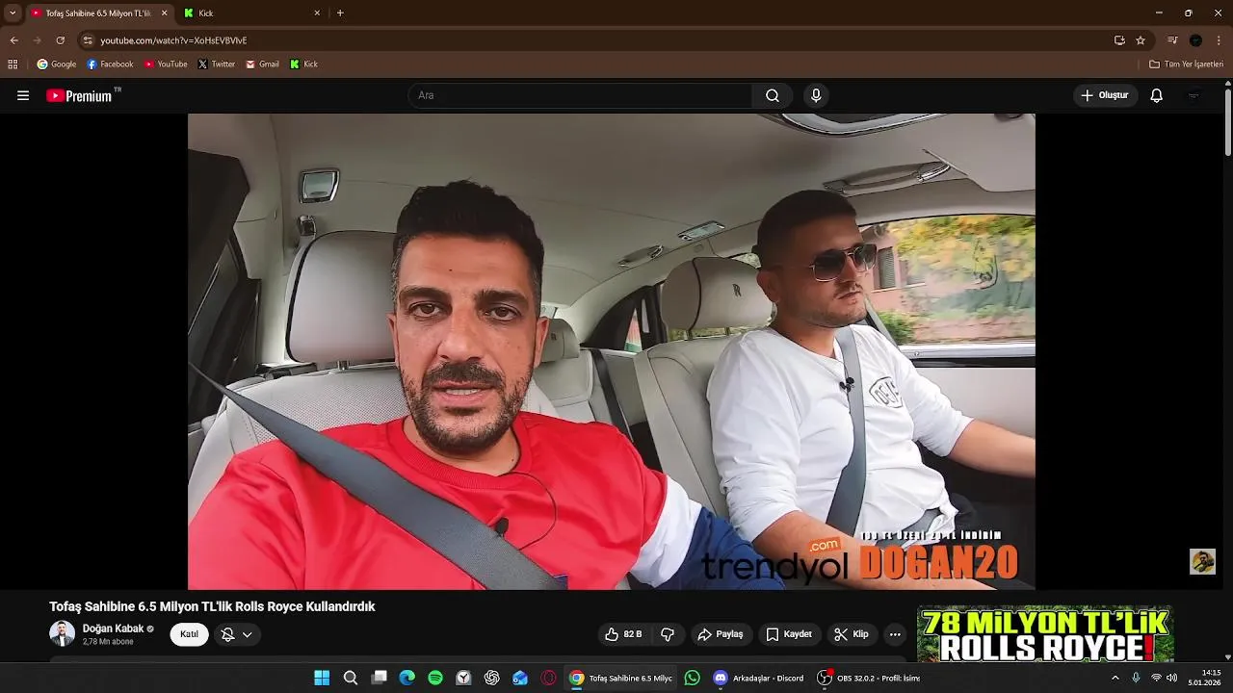
Task: Open Windows taskbar search
Action: click(x=351, y=678)
